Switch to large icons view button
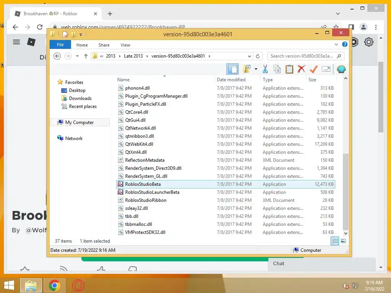The width and height of the screenshot is (391, 293). coord(343,241)
